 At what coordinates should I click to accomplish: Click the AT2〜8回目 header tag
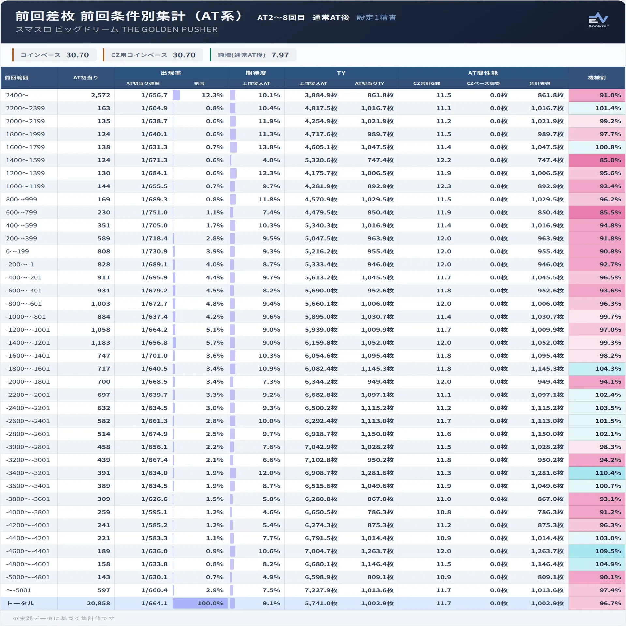pos(281,18)
